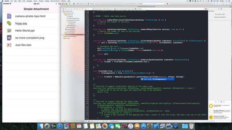The image size is (232, 130).
Task: Show the File inspector
Action: pyautogui.click(x=219, y=9)
